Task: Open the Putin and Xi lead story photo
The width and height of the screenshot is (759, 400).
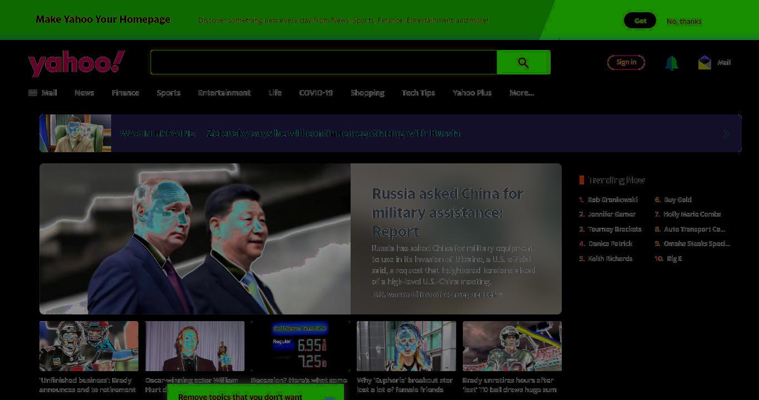Action: pyautogui.click(x=195, y=239)
